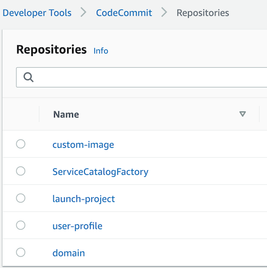Click the magnifying glass search icon

click(28, 77)
